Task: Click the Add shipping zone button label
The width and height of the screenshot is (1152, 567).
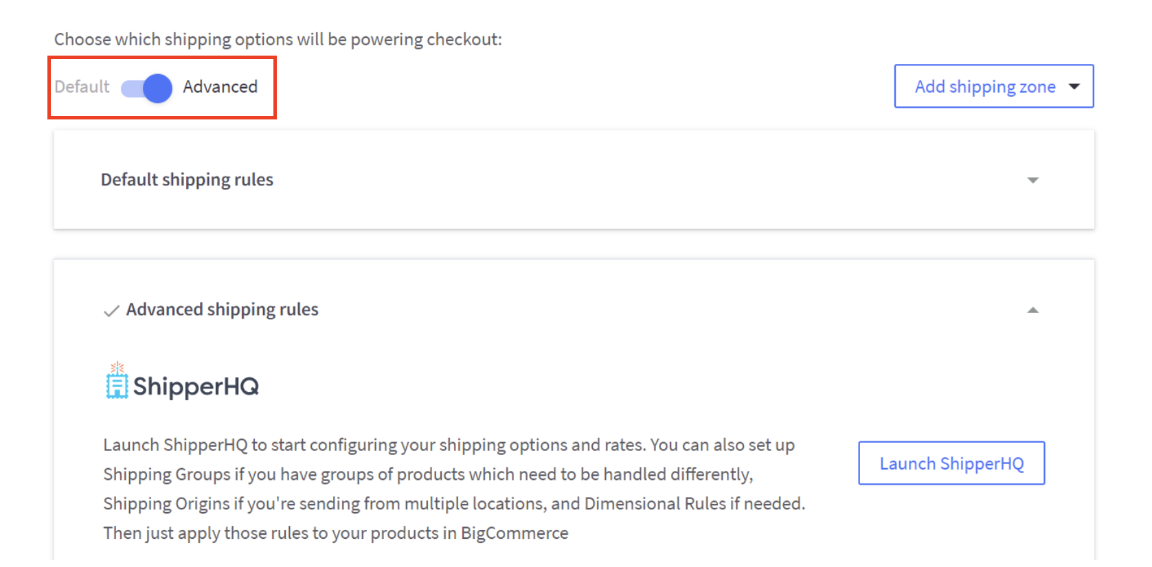Action: tap(984, 86)
